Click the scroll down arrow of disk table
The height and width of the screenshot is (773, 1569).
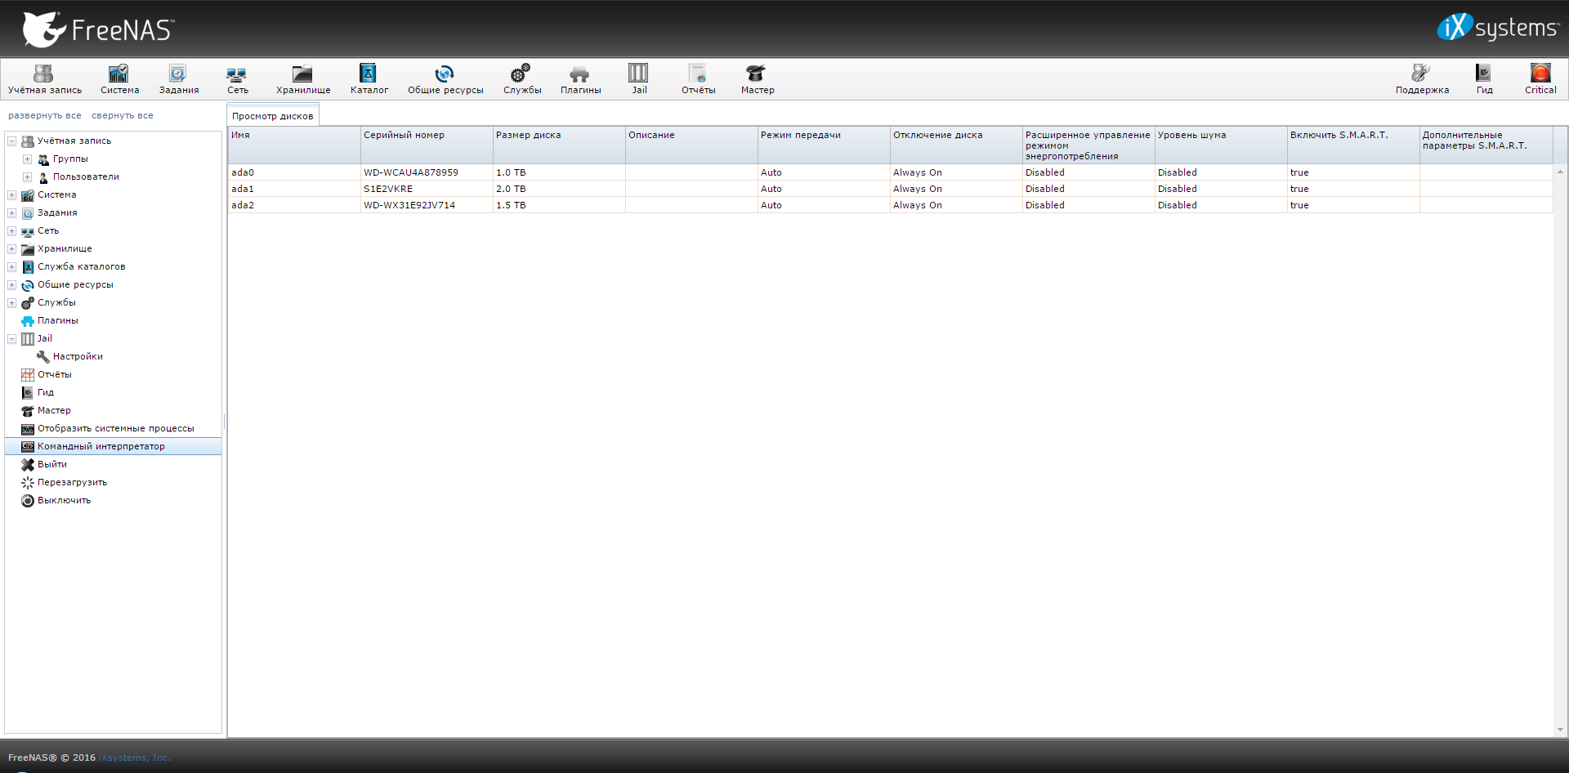(x=1560, y=730)
